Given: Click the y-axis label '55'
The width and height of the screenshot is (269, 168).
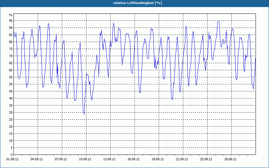Looking at the screenshot, I should [x=11, y=77].
